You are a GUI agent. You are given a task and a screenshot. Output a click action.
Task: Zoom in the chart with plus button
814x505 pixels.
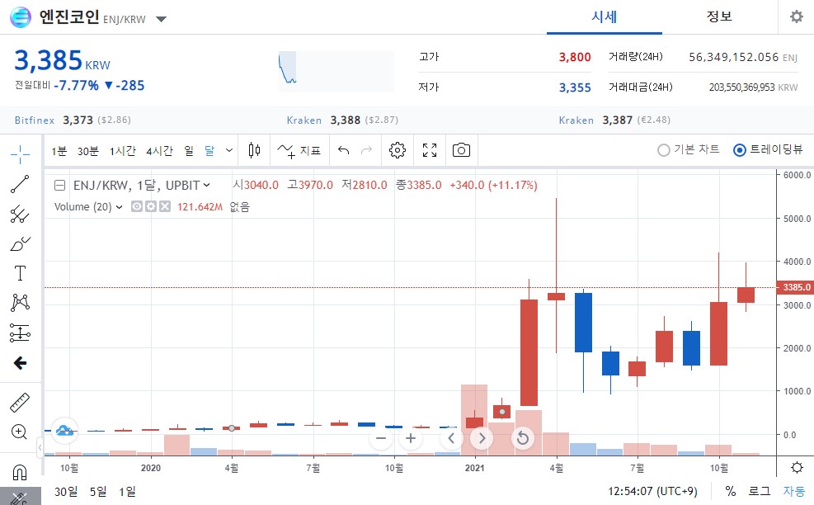[411, 438]
